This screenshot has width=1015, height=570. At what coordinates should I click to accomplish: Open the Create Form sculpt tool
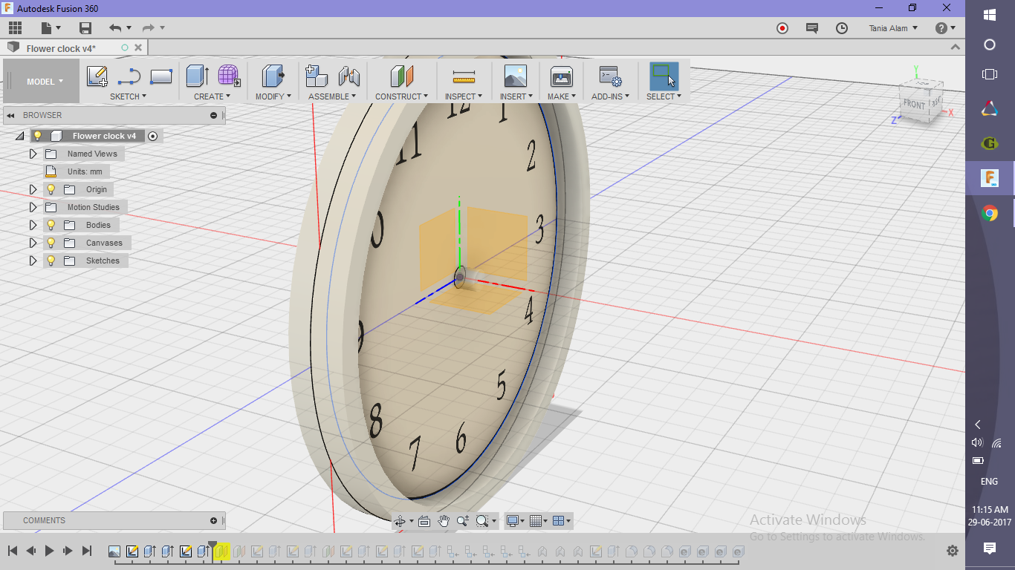(229, 76)
